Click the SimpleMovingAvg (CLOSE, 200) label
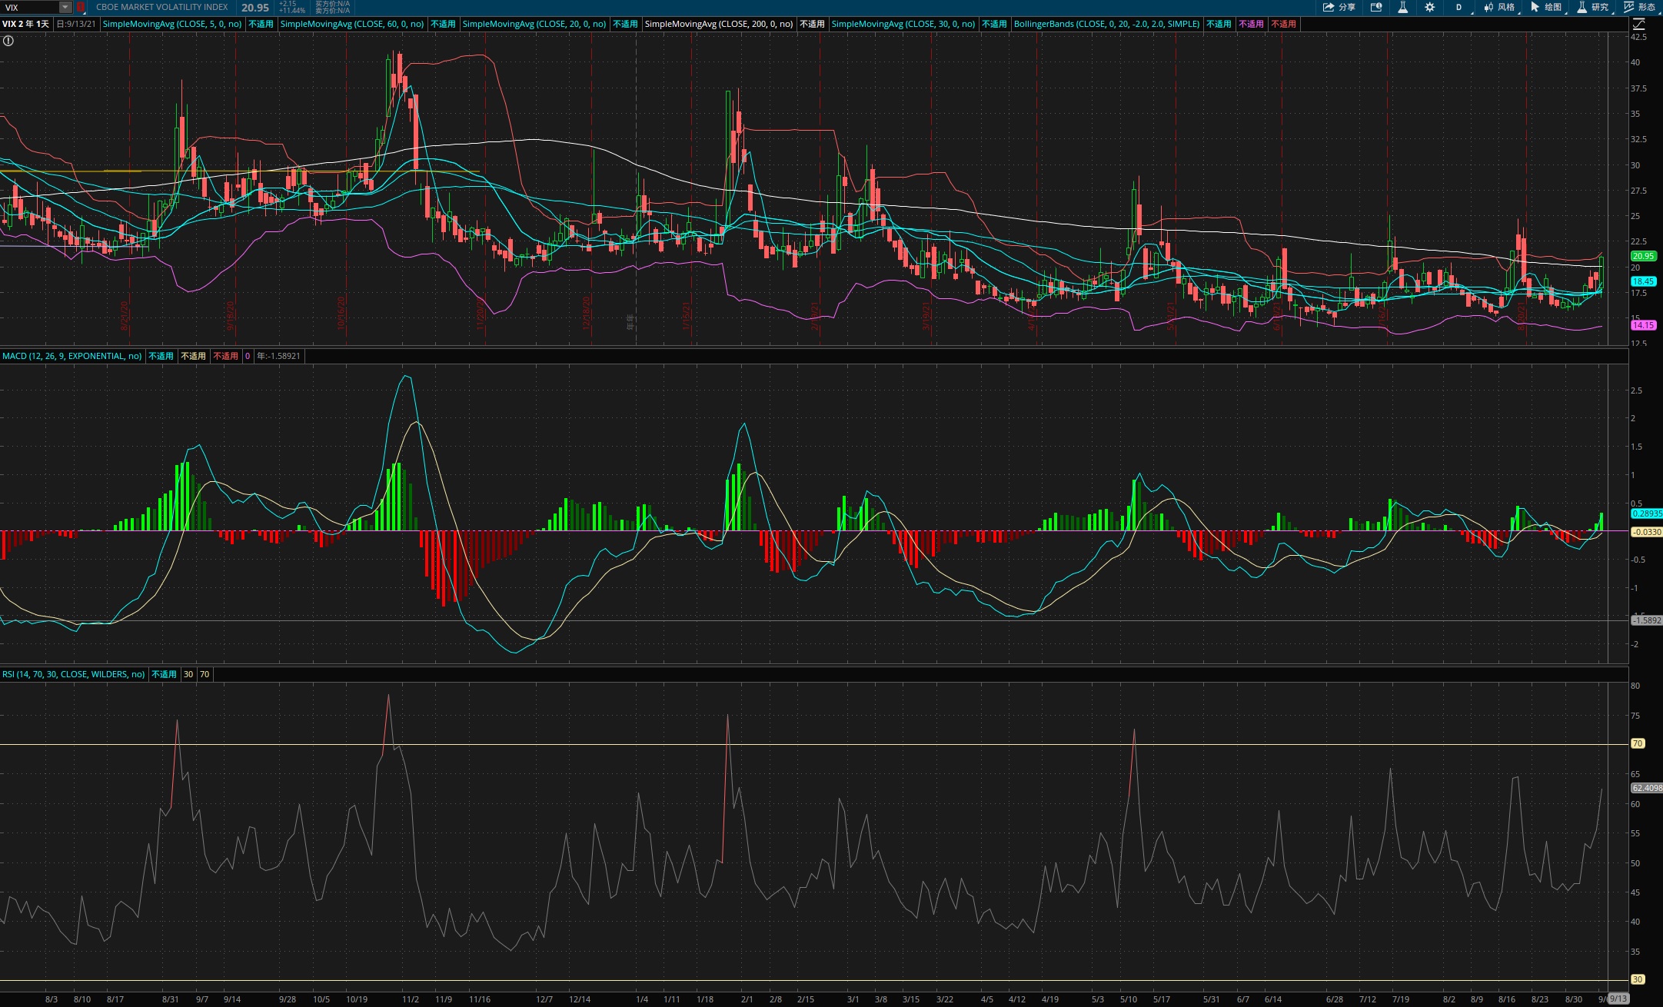Screen dimensions: 1663x1007 tap(718, 24)
